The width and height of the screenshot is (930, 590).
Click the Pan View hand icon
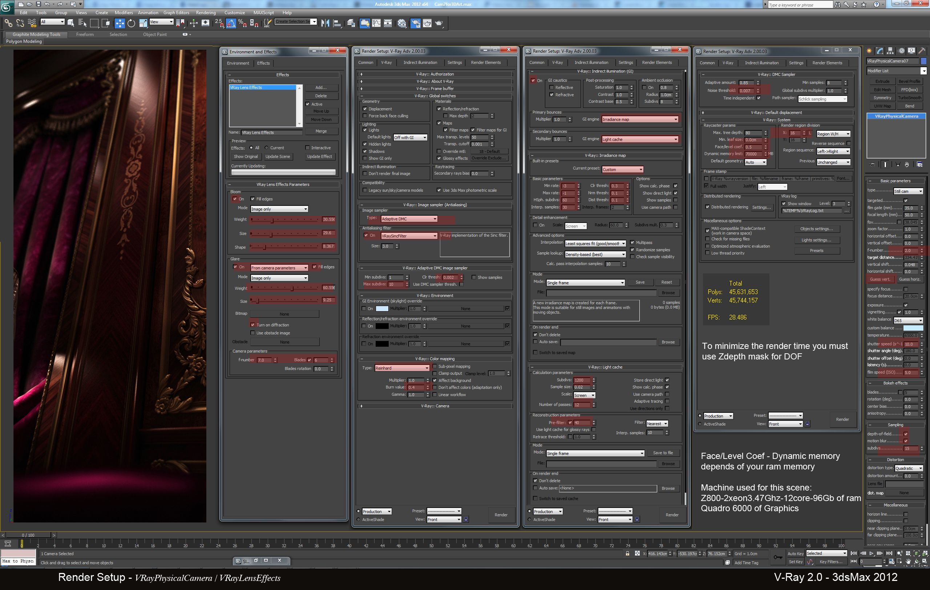tap(908, 561)
